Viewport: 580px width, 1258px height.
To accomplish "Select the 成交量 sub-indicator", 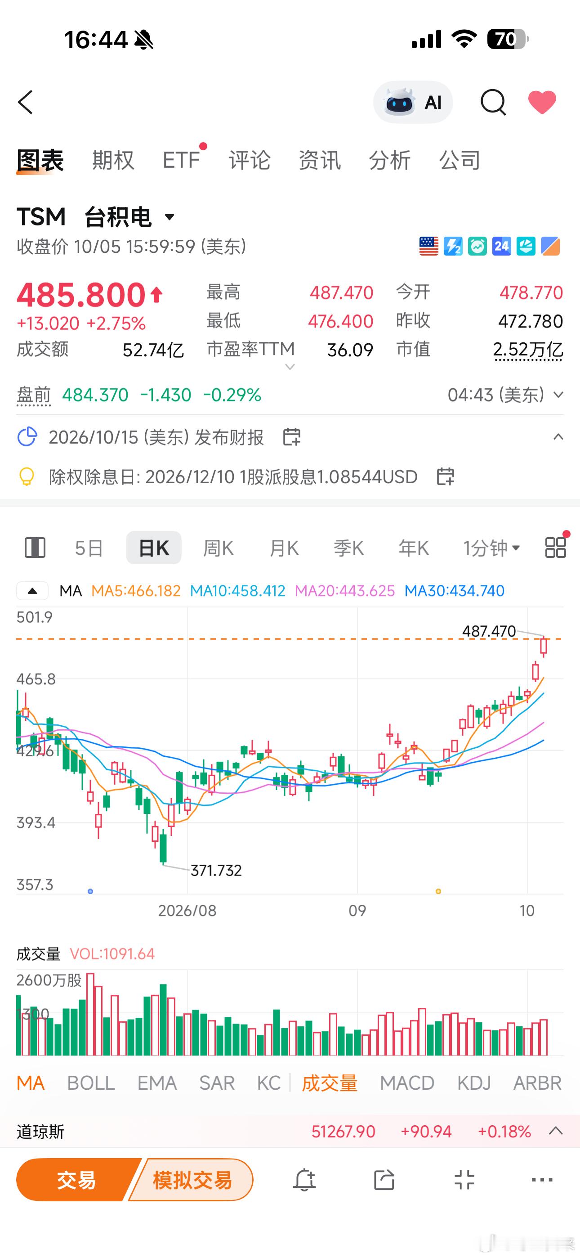I will point(330,1083).
